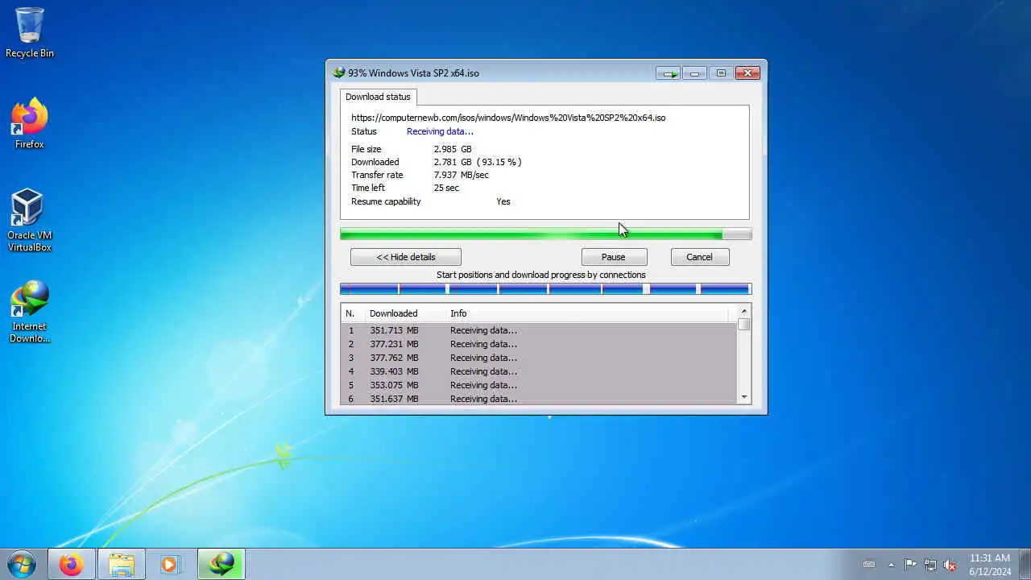
Task: Click the IDM icon in the dialog title bar
Action: click(x=339, y=72)
